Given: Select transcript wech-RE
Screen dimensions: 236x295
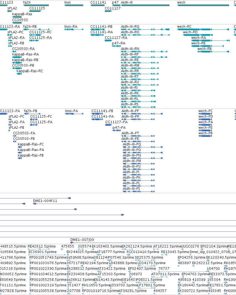Looking at the screenshot, I should 198,43.
